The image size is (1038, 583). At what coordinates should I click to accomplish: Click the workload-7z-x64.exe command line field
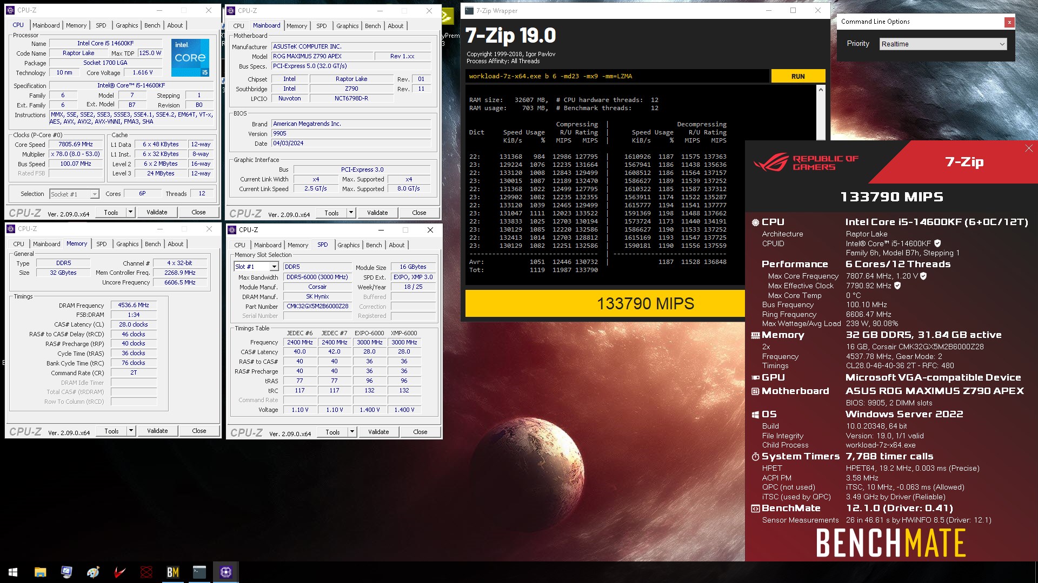click(617, 76)
